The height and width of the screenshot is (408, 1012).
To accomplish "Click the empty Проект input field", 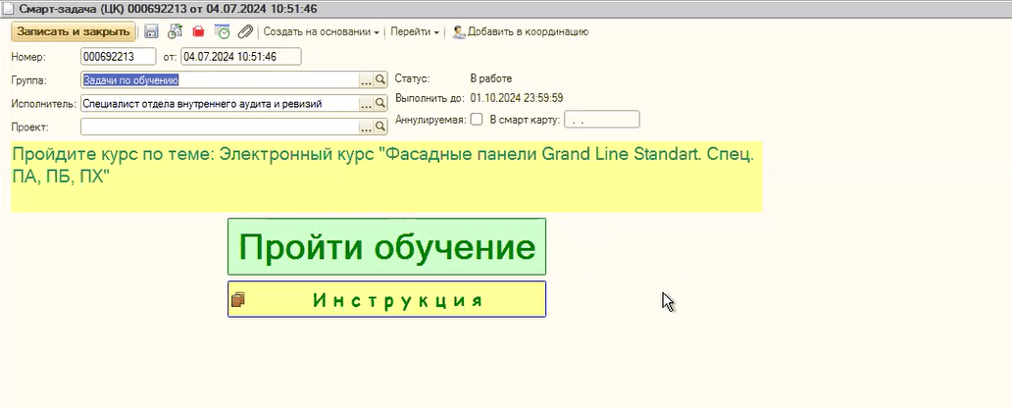I will (220, 127).
